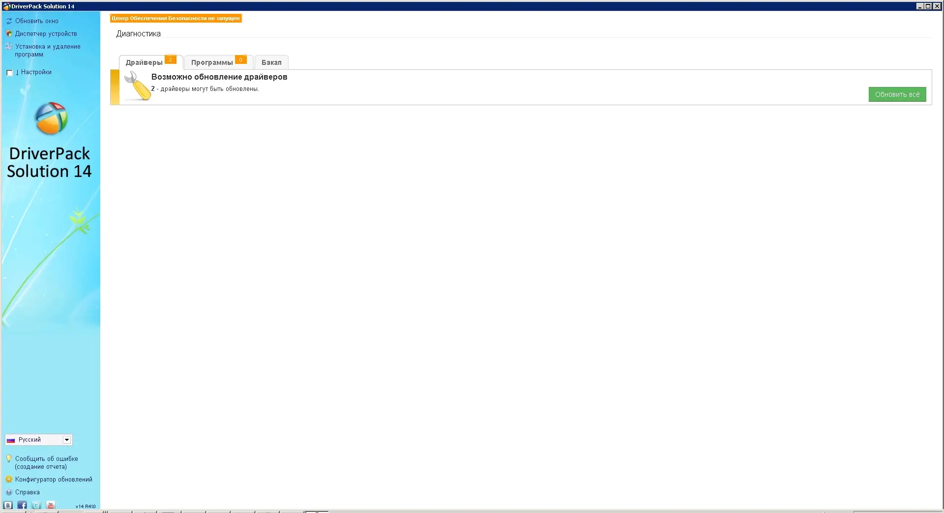Click the heading Возможно обновление драйверов

point(219,77)
